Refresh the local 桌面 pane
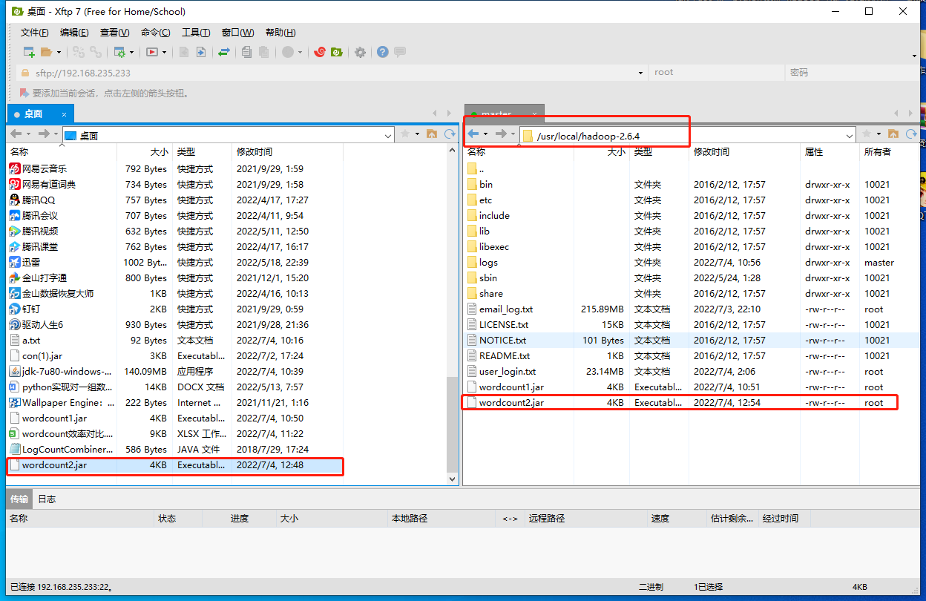 [450, 134]
